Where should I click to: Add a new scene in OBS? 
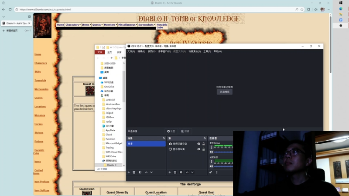[129, 172]
